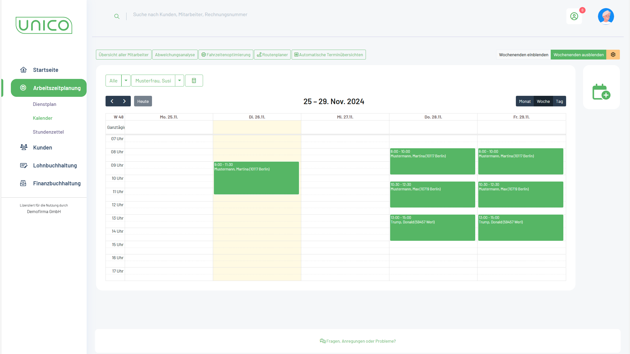Expand the Alle filter dropdown arrow
The image size is (630, 354).
(126, 81)
